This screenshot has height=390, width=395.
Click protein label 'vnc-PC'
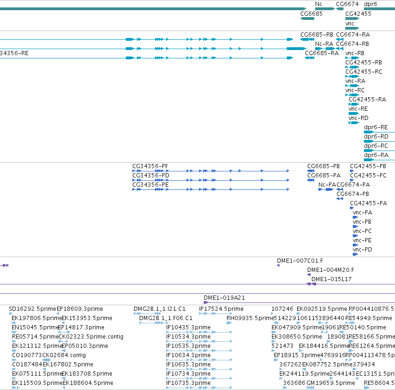coord(362,231)
